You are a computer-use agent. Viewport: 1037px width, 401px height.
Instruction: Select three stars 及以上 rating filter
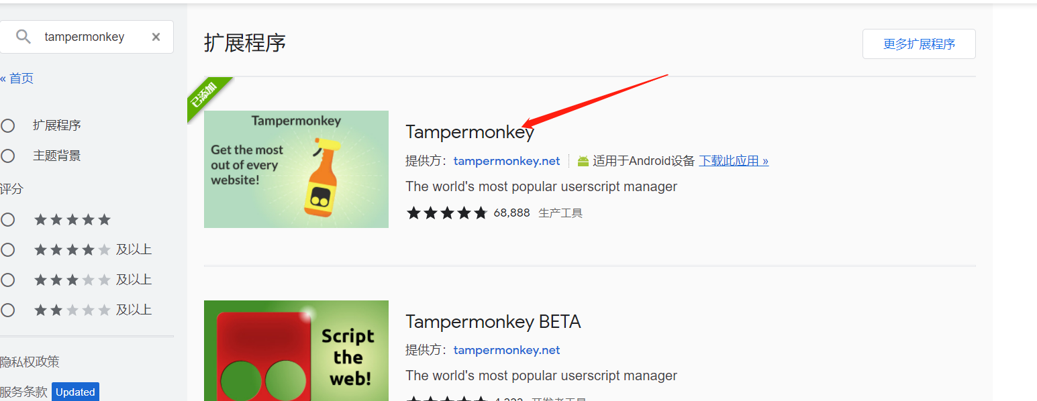tap(8, 280)
